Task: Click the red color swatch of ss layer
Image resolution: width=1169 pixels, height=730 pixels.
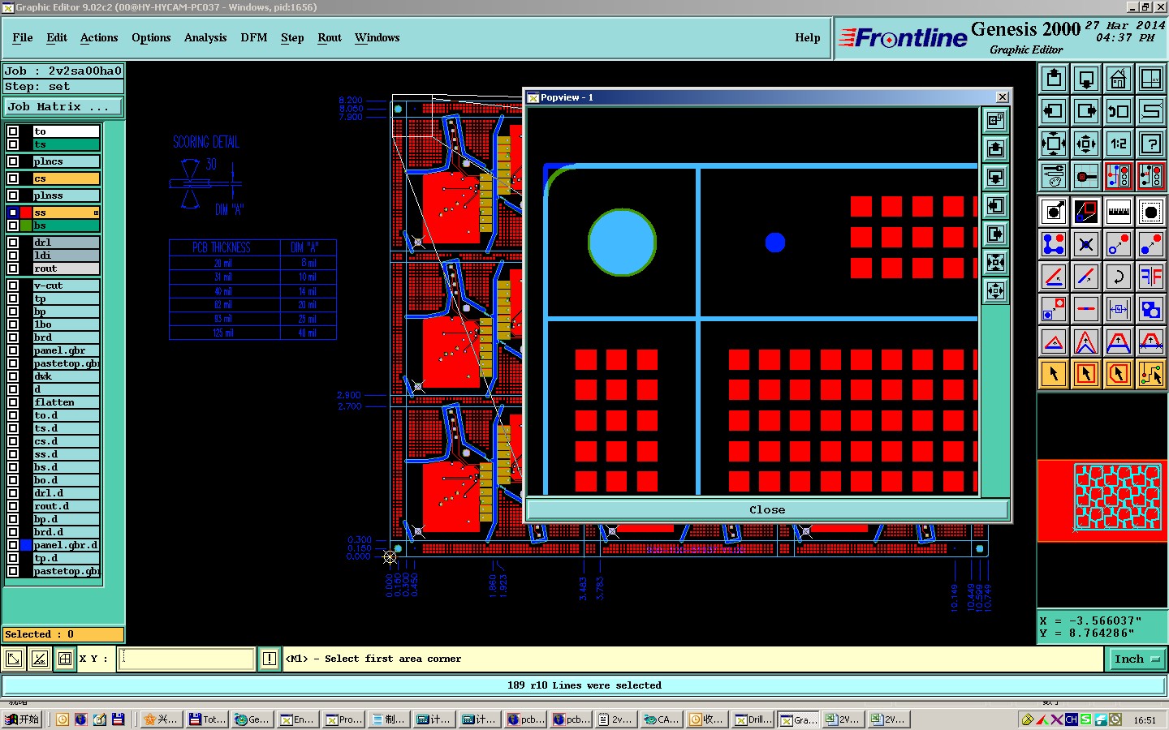Action: pos(26,213)
